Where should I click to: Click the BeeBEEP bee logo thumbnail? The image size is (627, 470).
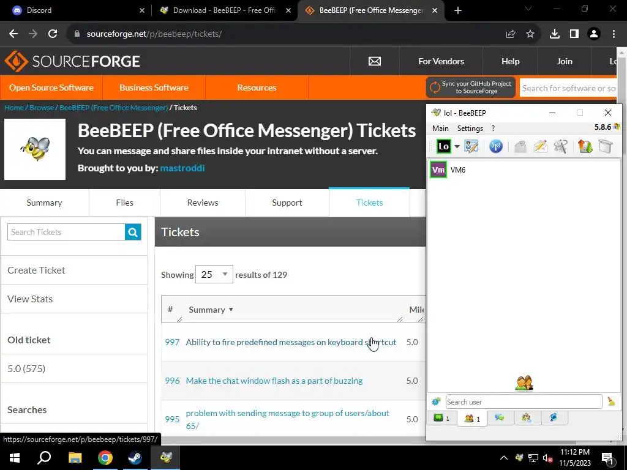point(35,149)
